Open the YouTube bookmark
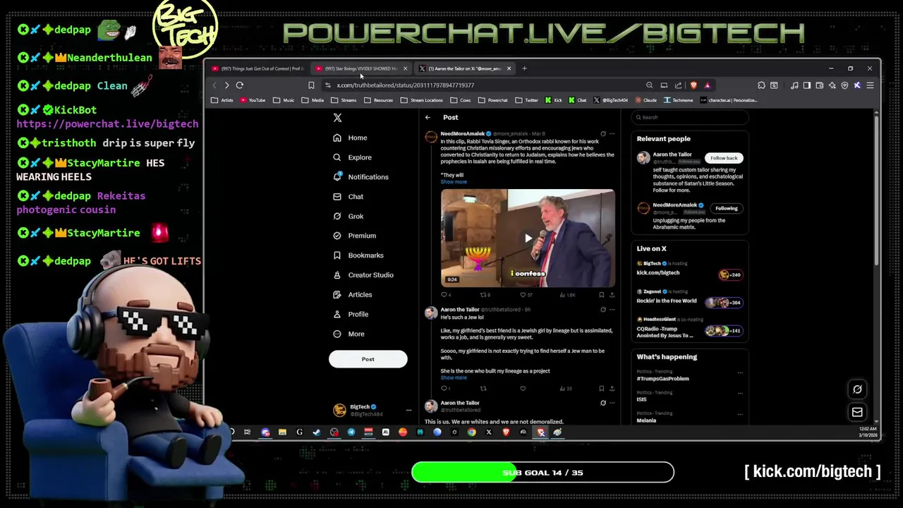903x508 pixels. point(253,100)
